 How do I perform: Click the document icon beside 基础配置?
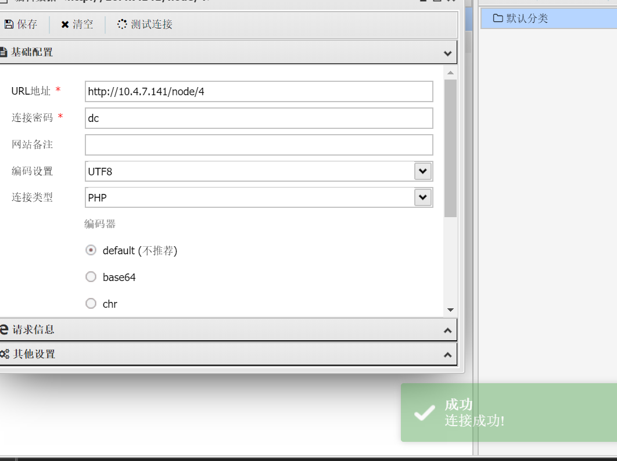click(3, 52)
